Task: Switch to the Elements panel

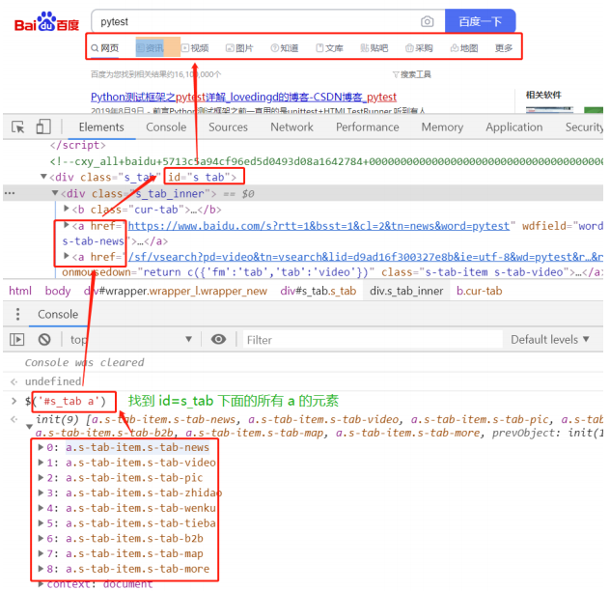Action: coord(101,127)
